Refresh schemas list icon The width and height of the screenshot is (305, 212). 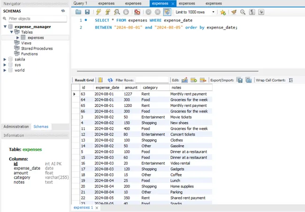tap(63, 11)
